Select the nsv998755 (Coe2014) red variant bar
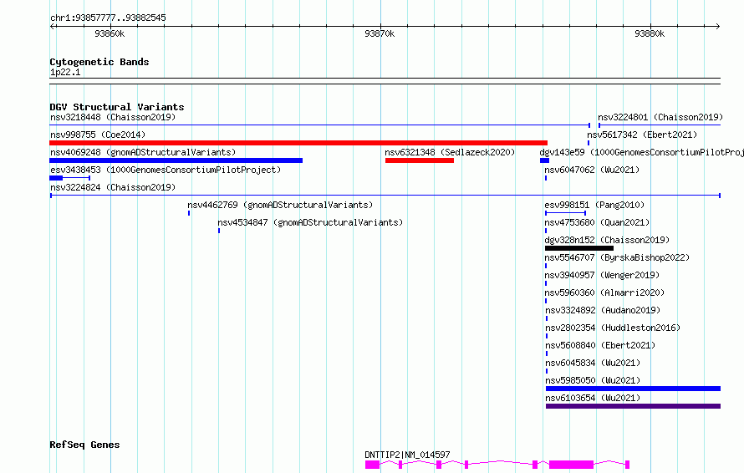744x473 pixels. [x=298, y=143]
